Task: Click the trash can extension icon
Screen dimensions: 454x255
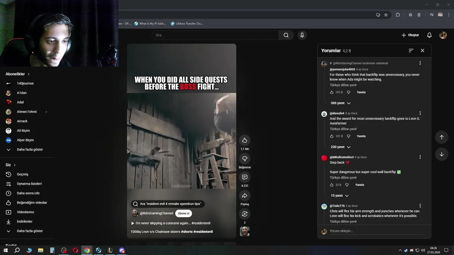Action: pos(419,15)
